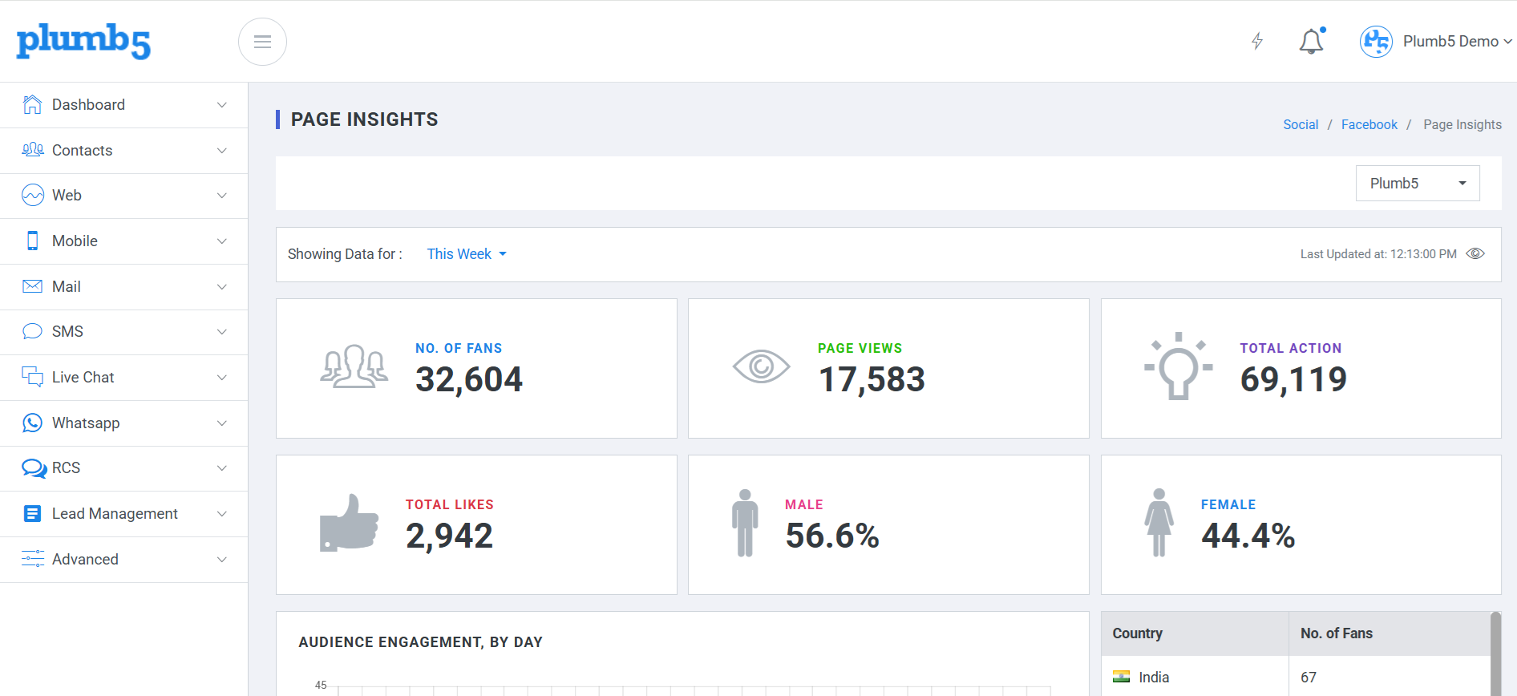Click the Contacts people icon
The height and width of the screenshot is (696, 1517).
pyautogui.click(x=32, y=150)
